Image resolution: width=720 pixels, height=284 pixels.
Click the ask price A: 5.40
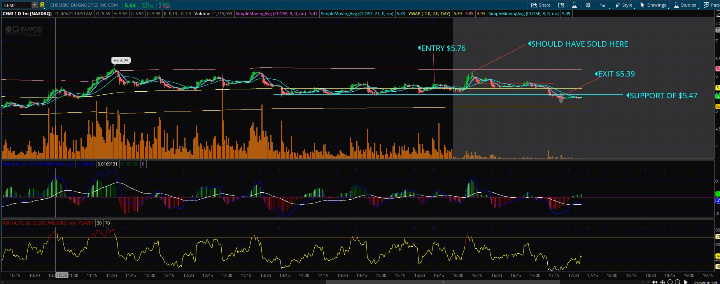point(164,7)
